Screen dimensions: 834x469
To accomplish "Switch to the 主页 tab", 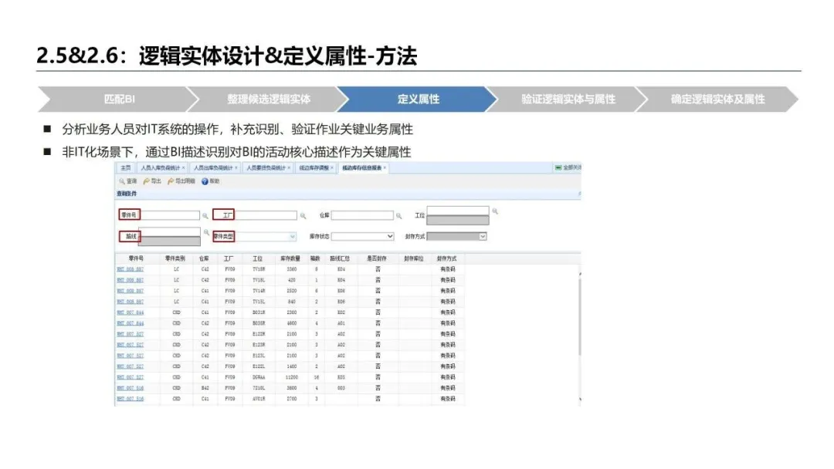I will point(125,167).
